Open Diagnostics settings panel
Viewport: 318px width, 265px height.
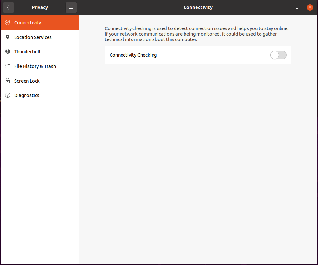tap(40, 95)
